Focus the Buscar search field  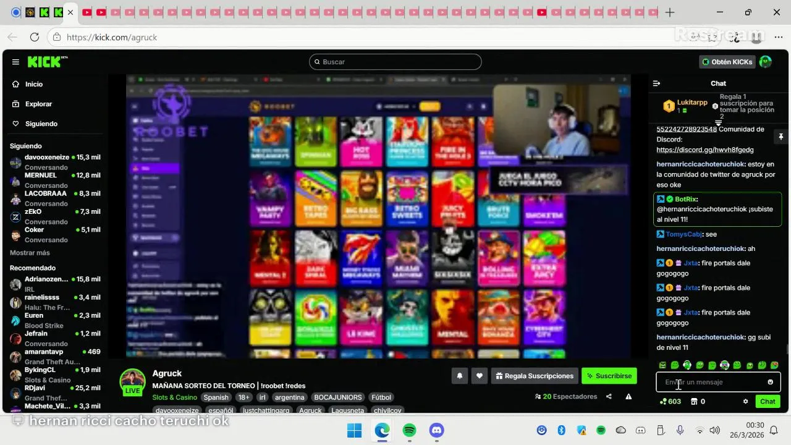pyautogui.click(x=395, y=62)
